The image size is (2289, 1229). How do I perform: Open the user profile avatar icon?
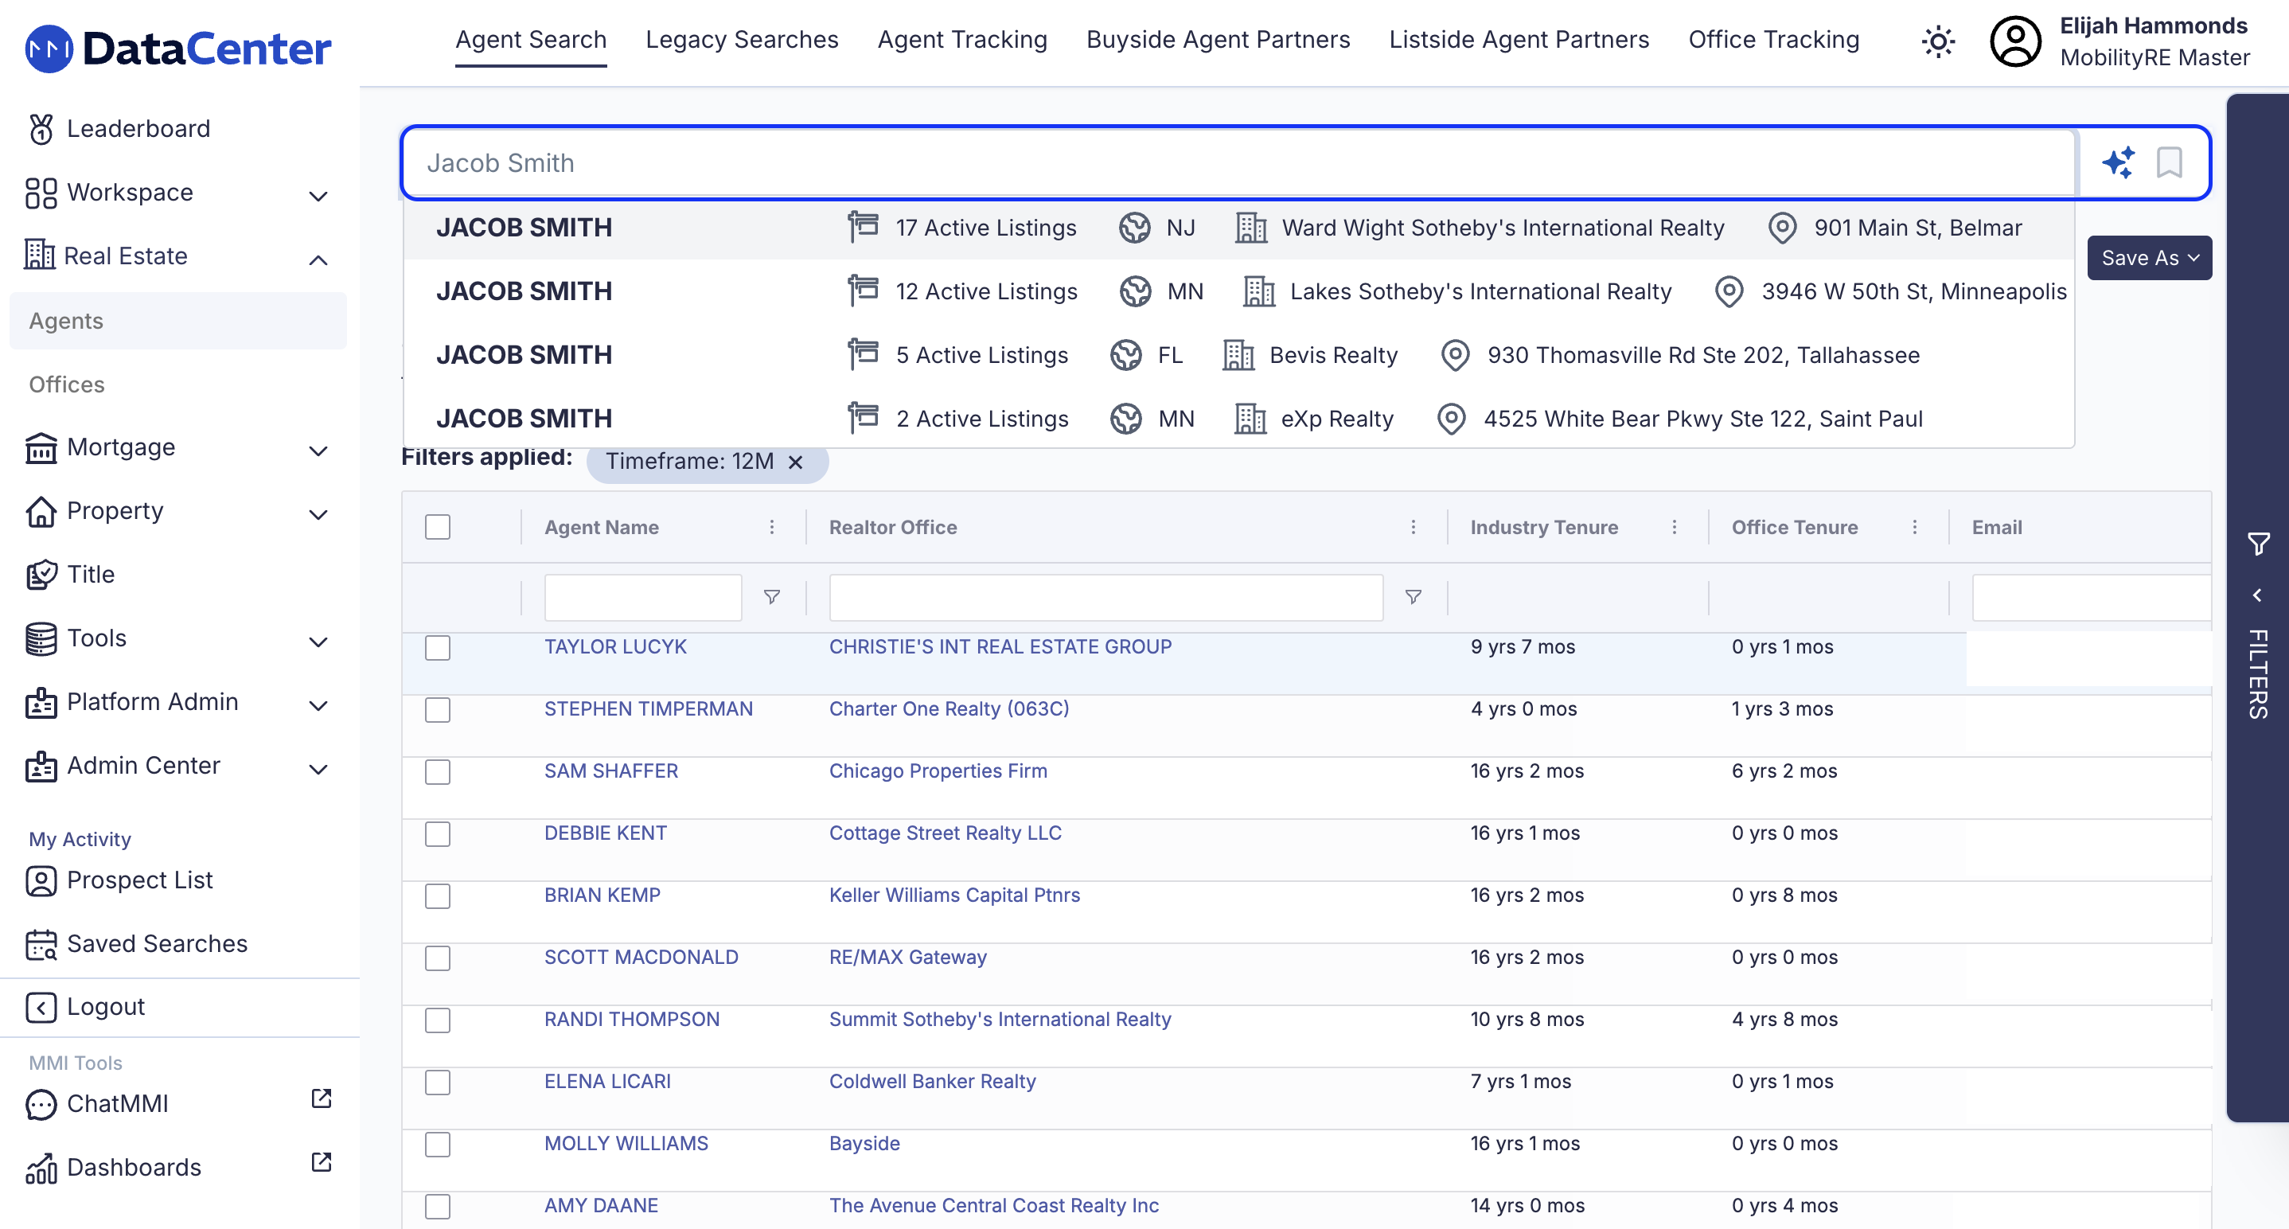[x=2015, y=41]
